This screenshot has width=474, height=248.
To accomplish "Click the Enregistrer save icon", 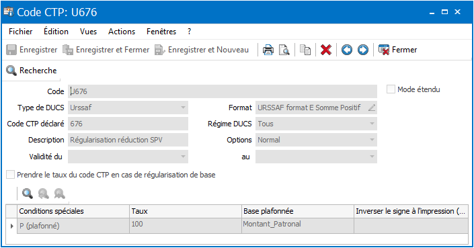I will coord(11,50).
